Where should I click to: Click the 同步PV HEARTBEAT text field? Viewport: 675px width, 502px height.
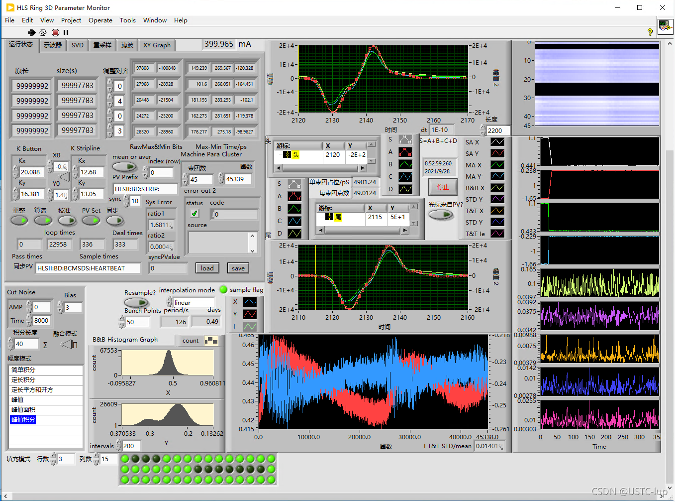coord(88,268)
